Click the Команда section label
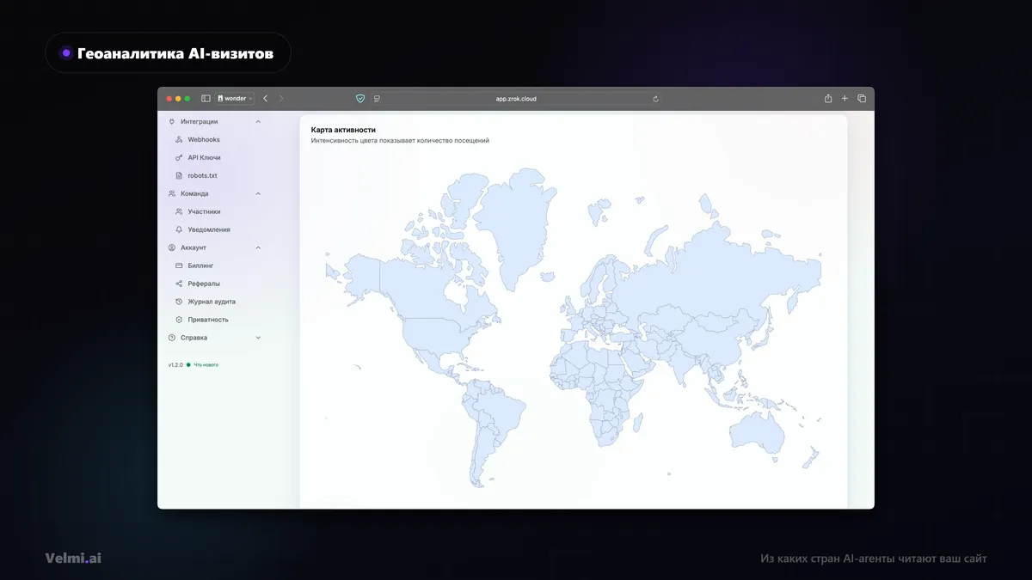 (x=194, y=193)
